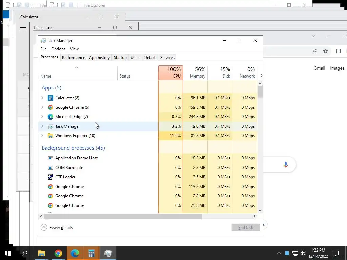Click the Status column header
The image size is (347, 260).
click(x=138, y=73)
